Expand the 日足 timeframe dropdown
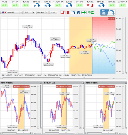The height and width of the screenshot is (135, 128). coord(29,12)
